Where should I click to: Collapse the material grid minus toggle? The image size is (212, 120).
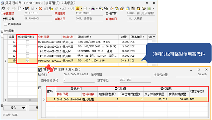(x=2, y=36)
